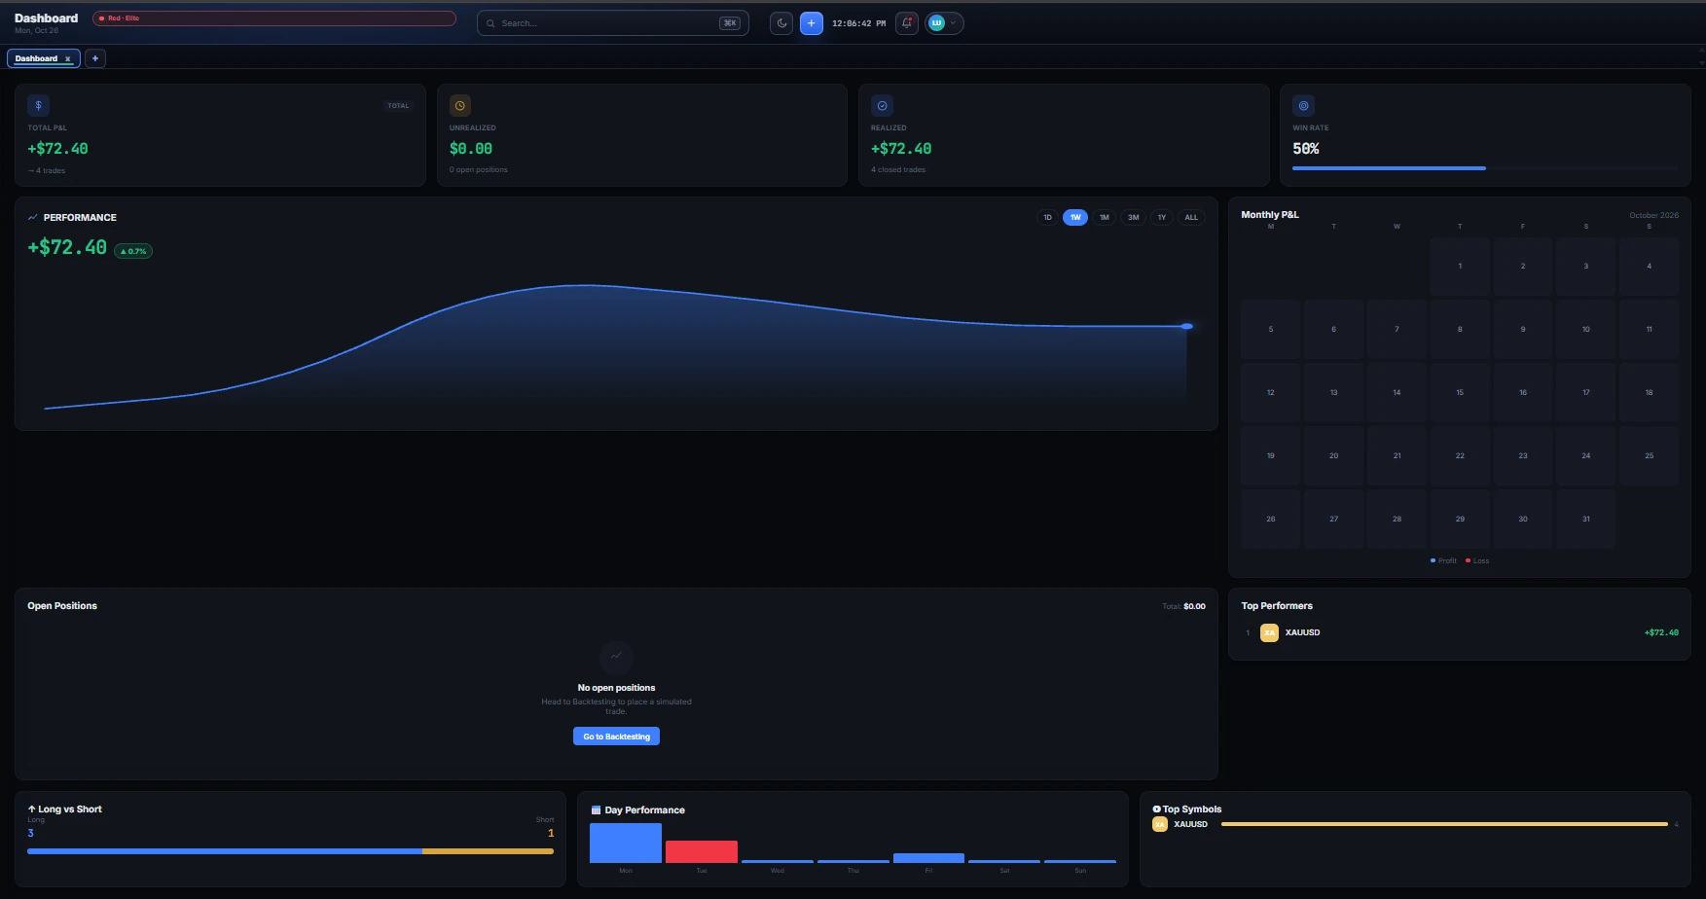
Task: Click the dollar icon on Total P&L card
Action: click(x=39, y=105)
